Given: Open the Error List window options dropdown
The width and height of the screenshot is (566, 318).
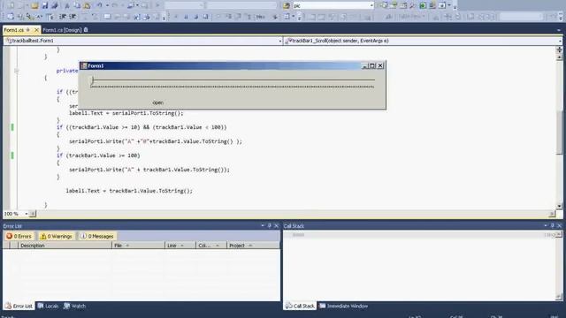Looking at the screenshot, I should pyautogui.click(x=263, y=226).
